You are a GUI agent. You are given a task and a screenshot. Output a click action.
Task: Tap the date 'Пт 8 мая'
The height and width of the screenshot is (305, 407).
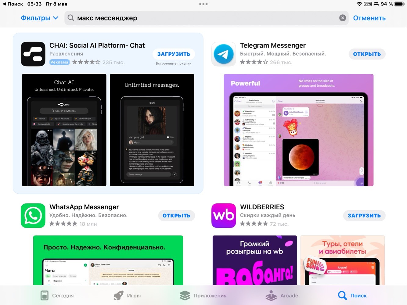click(56, 4)
